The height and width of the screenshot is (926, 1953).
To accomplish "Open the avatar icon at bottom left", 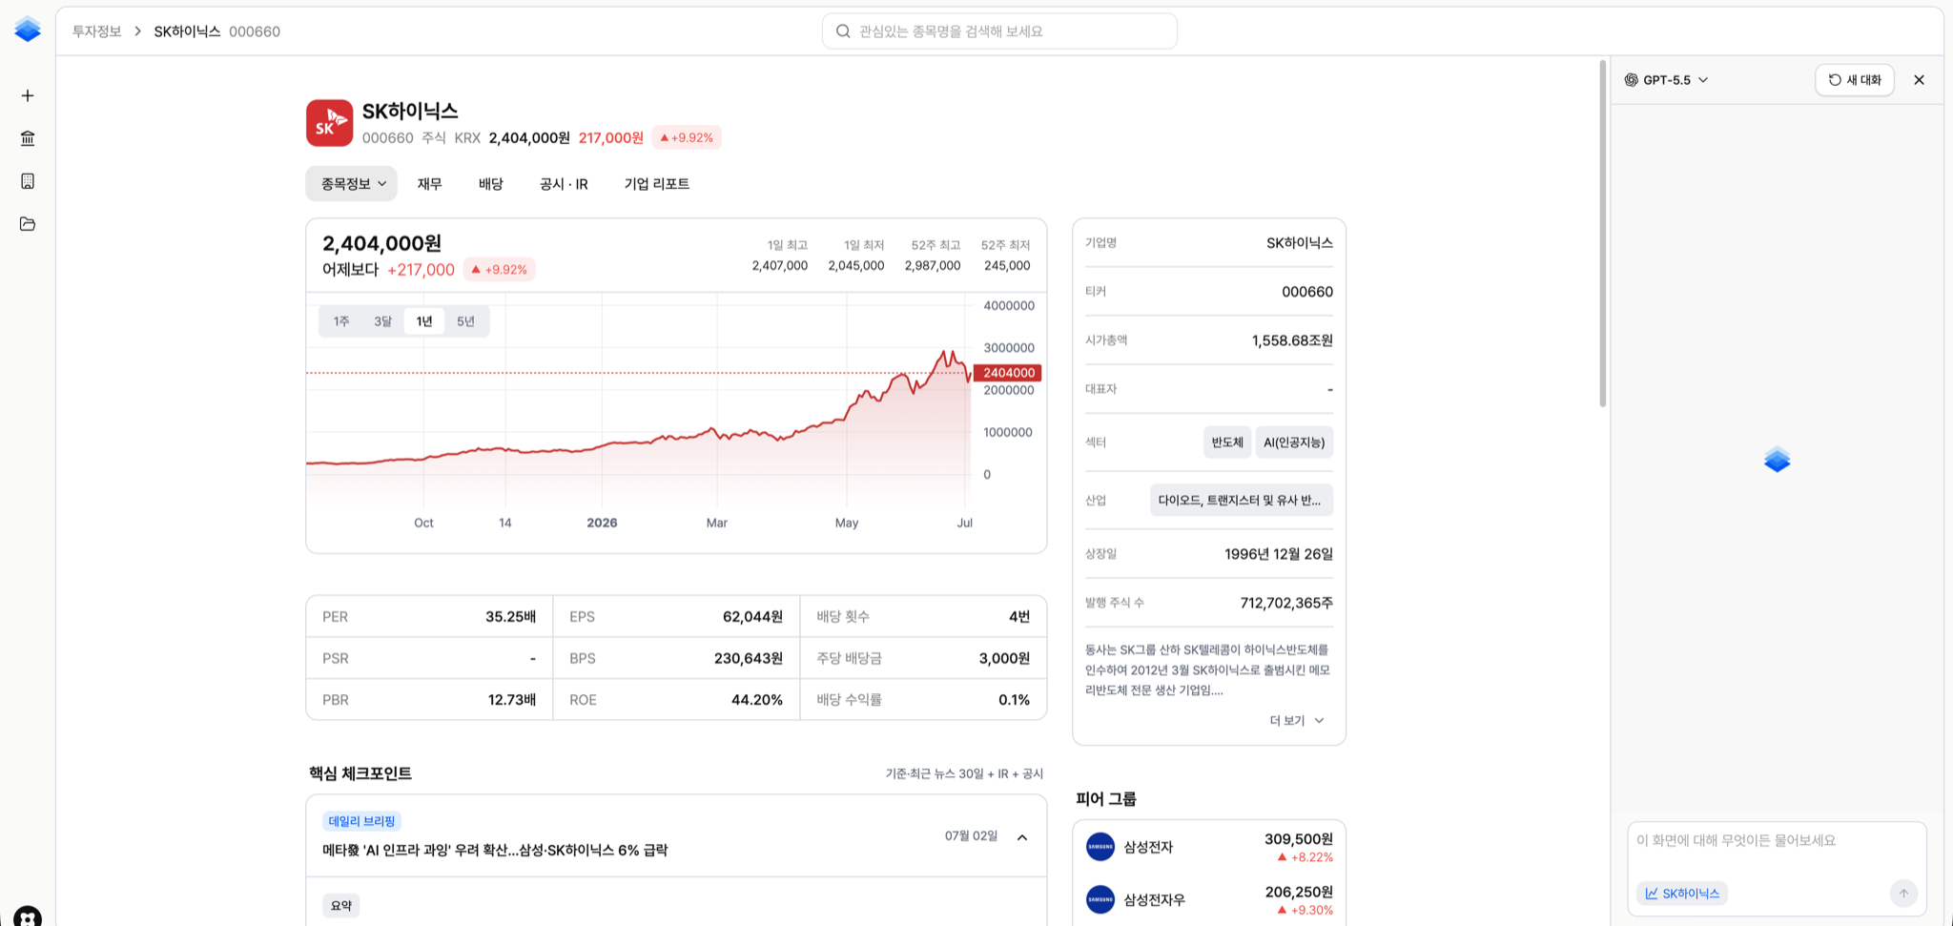I will [28, 916].
